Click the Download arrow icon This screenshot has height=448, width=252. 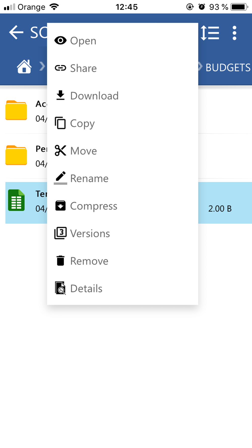60,95
